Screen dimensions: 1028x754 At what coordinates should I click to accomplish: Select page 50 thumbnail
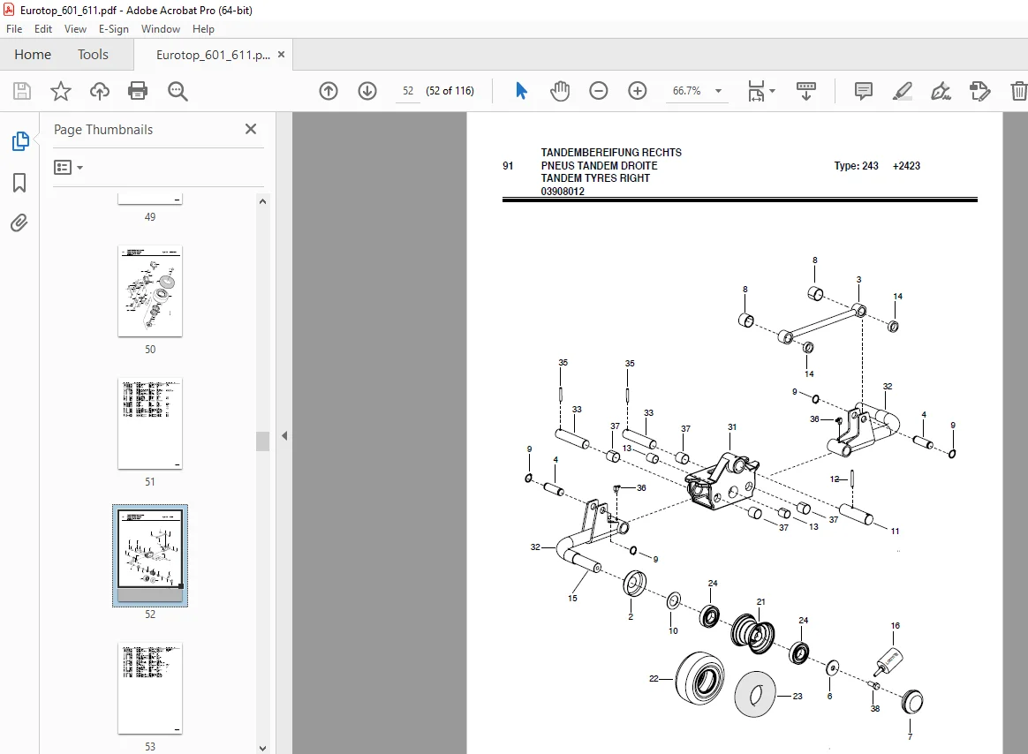[x=150, y=291]
